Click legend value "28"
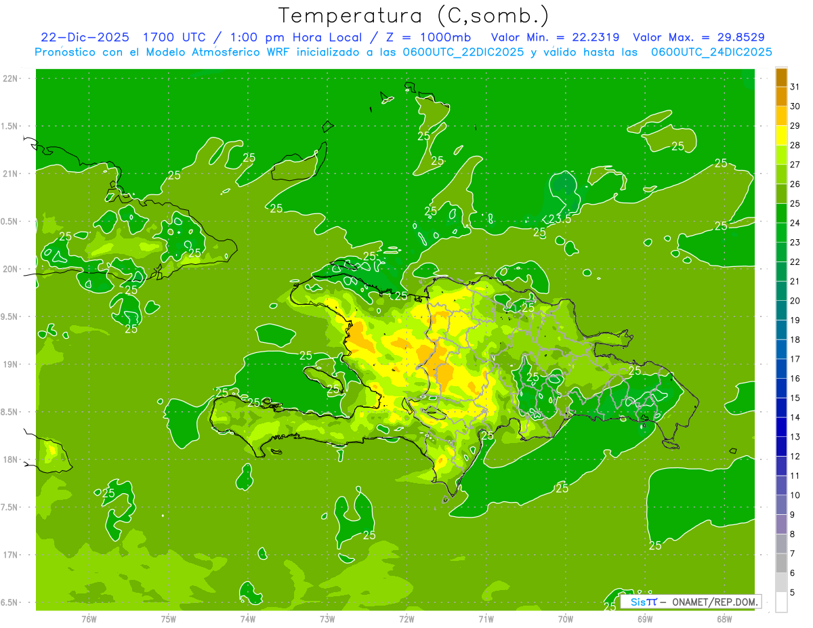Viewport: 813px width, 628px height. 795,145
